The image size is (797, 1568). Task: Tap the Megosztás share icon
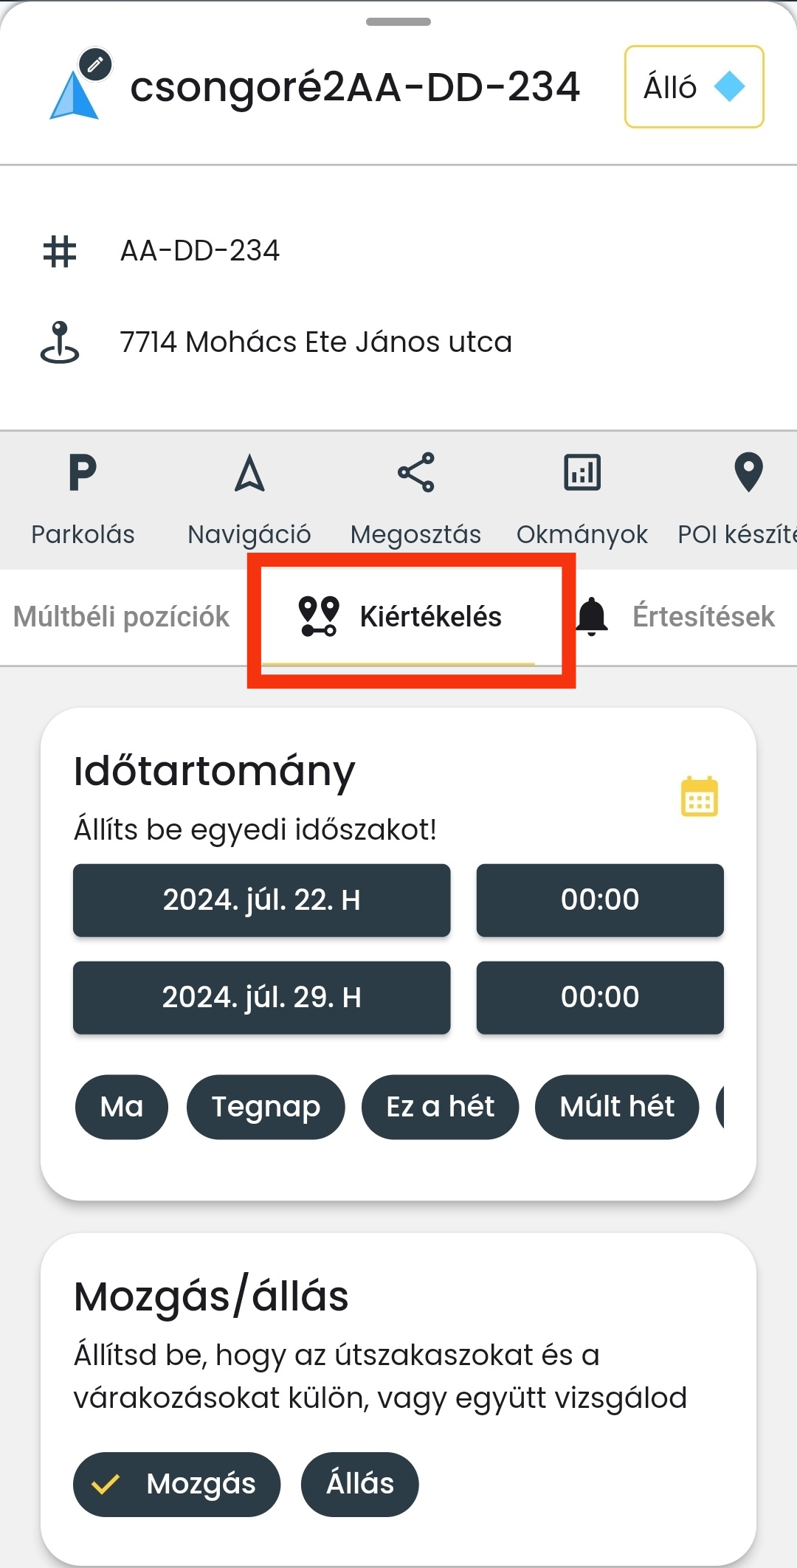click(416, 473)
